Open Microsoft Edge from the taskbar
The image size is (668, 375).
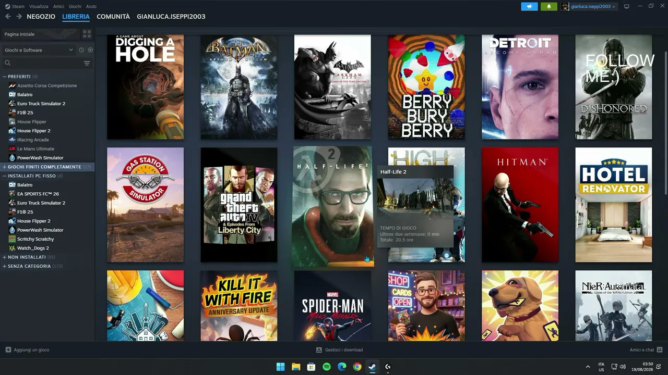[x=342, y=367]
